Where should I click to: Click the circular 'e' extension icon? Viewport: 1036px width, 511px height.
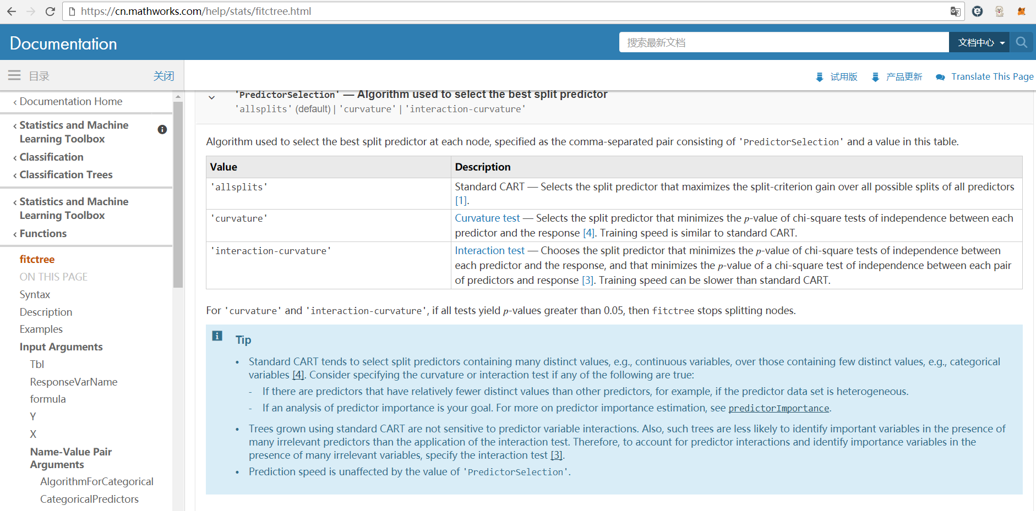(978, 12)
